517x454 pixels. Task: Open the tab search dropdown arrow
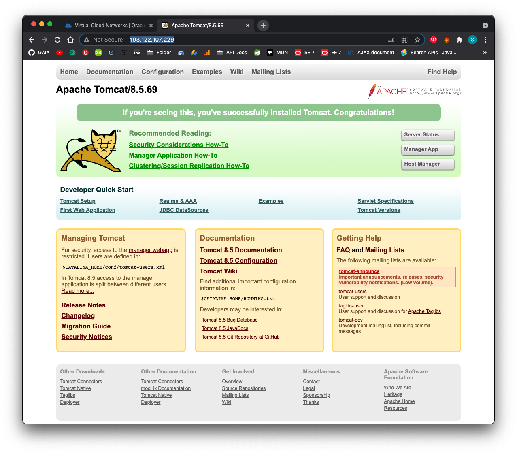pyautogui.click(x=485, y=26)
